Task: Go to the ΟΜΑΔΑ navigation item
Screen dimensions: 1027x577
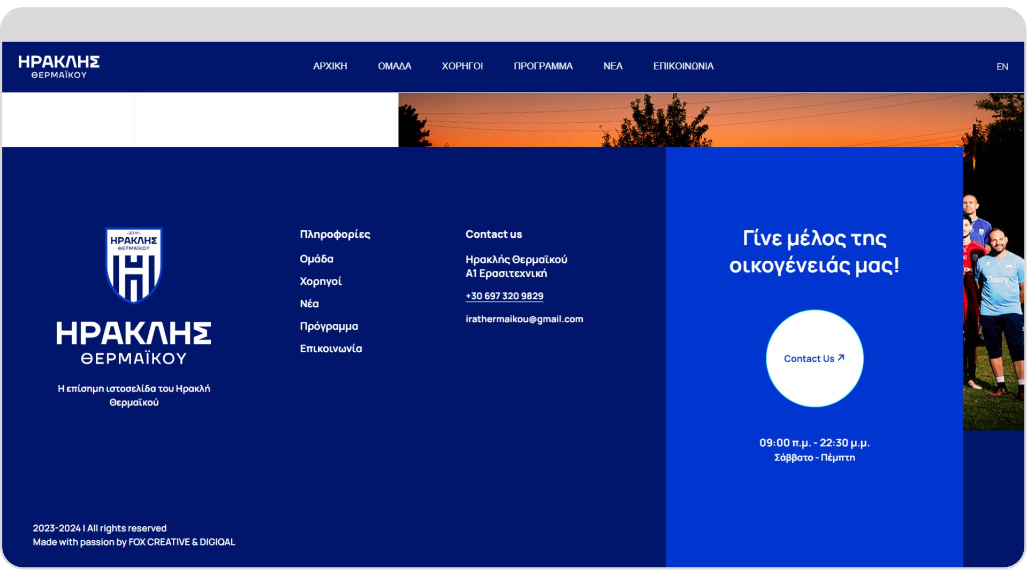Action: pos(394,66)
